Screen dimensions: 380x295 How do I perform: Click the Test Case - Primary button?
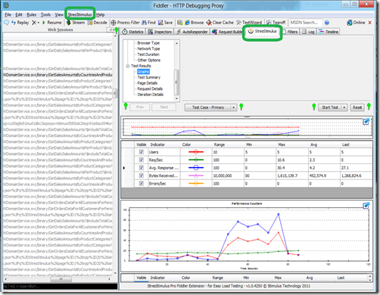(208, 107)
